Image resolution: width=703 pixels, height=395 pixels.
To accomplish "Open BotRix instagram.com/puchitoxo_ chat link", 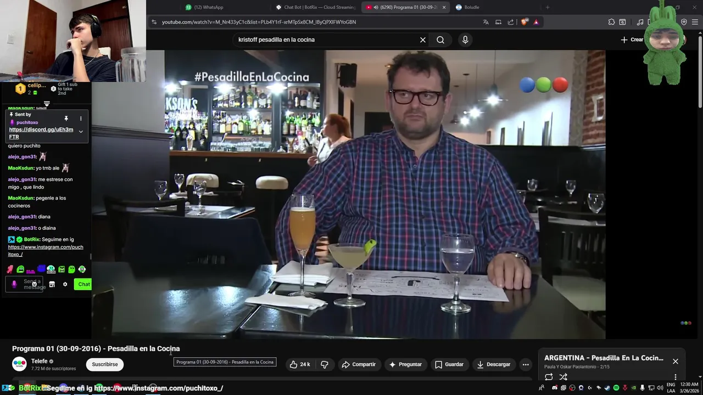I will pyautogui.click(x=46, y=251).
